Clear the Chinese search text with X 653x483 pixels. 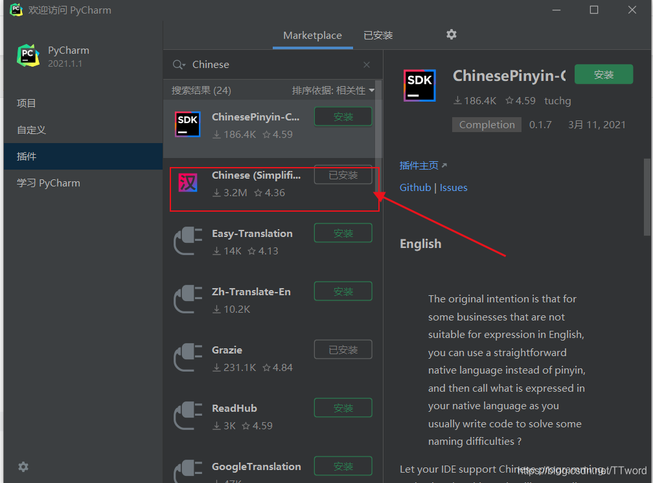coord(367,65)
